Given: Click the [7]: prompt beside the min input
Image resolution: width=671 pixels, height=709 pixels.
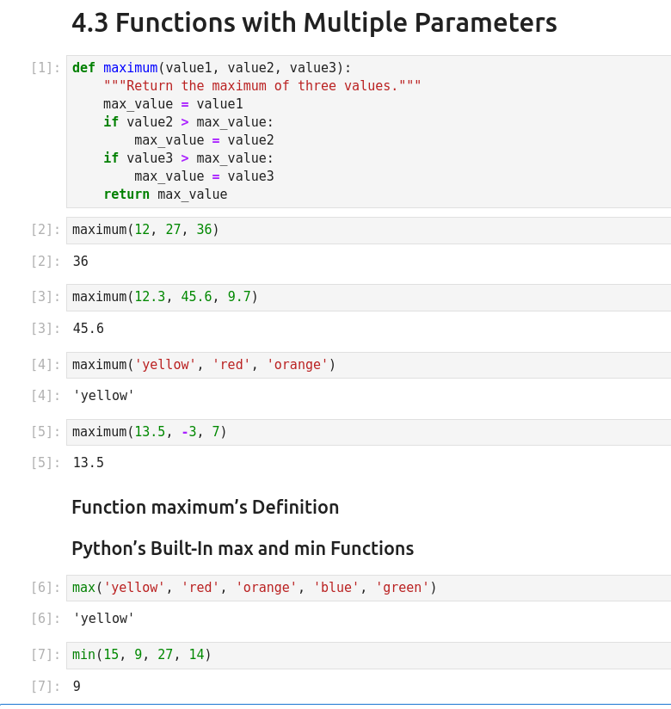Looking at the screenshot, I should coord(45,655).
